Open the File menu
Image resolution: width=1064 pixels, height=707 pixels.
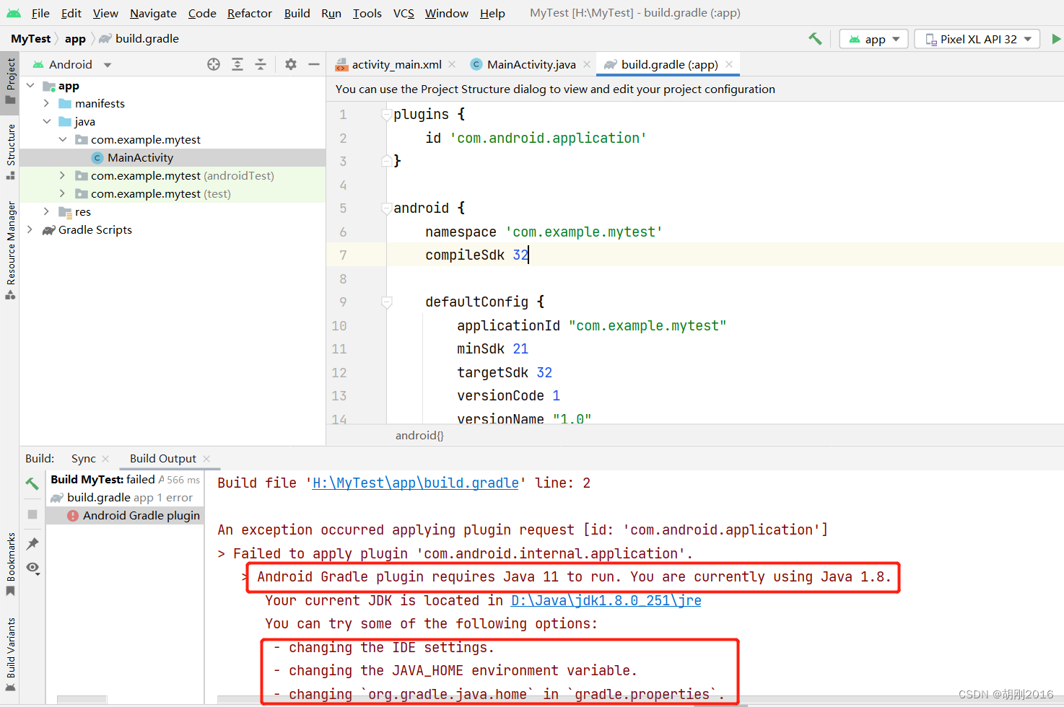click(x=40, y=13)
